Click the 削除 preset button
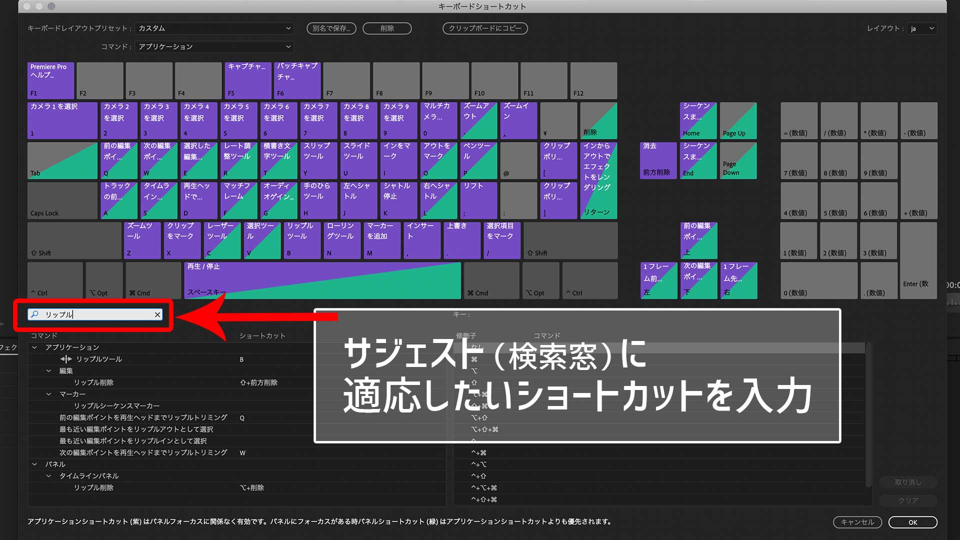 point(387,28)
